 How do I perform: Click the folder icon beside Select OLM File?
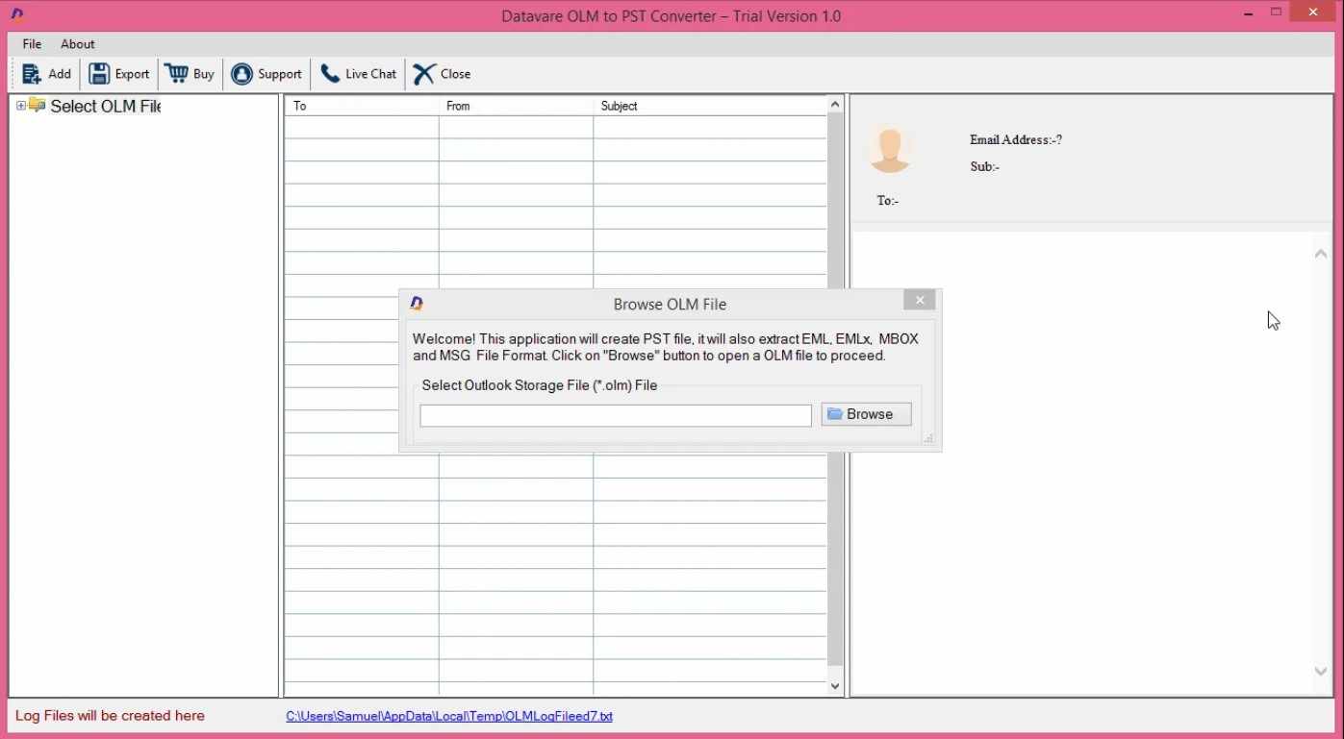point(38,105)
